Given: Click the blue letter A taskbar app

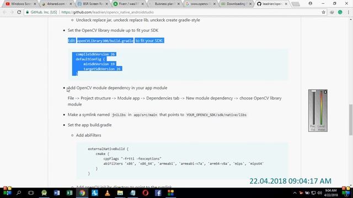Looking at the screenshot, I should (x=95, y=193).
